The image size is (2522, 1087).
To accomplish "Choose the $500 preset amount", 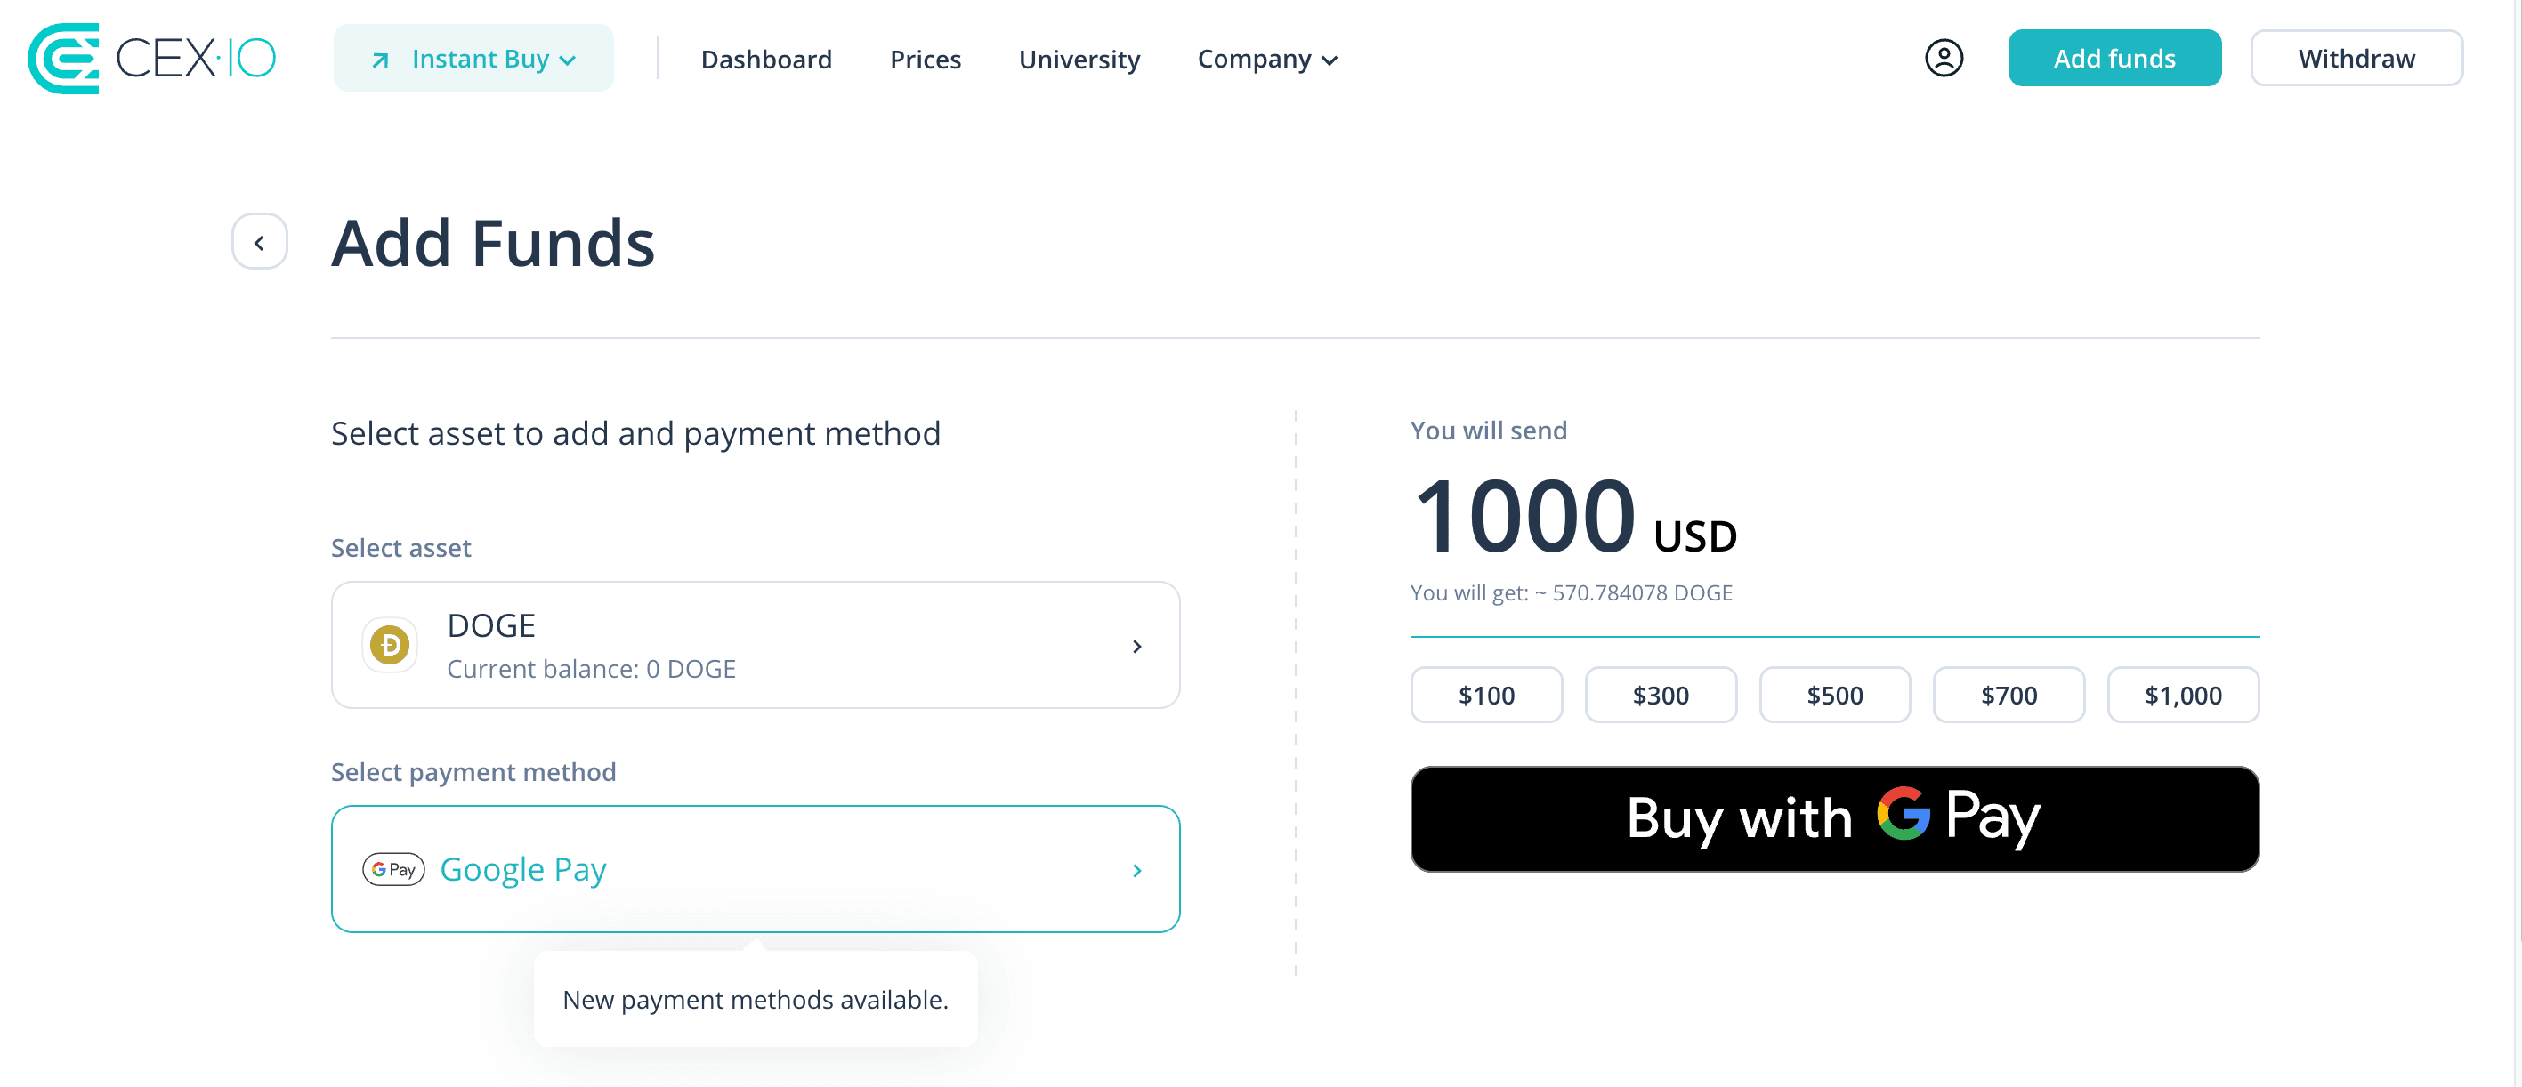I will pyautogui.click(x=1835, y=695).
